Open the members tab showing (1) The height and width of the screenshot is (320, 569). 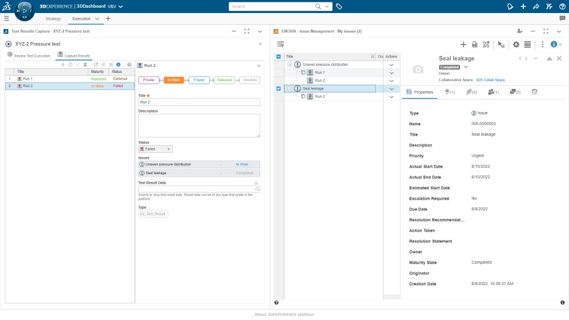pyautogui.click(x=493, y=92)
